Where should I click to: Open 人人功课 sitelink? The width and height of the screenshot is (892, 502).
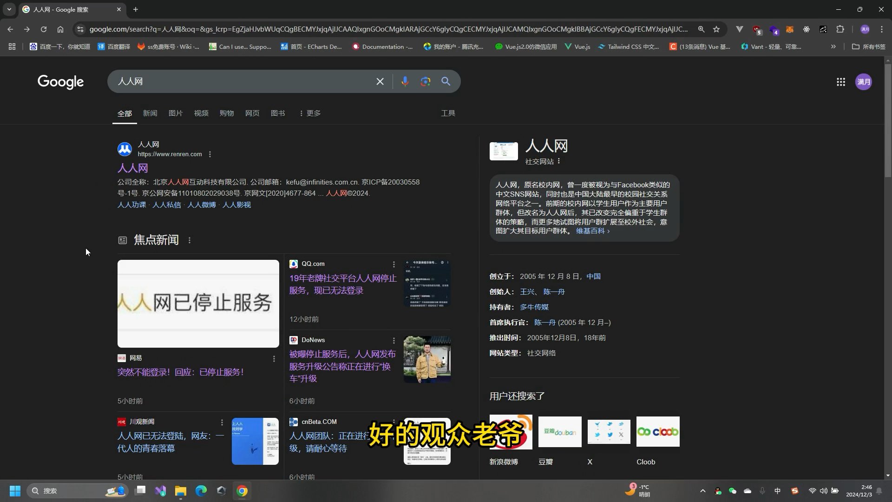132,205
